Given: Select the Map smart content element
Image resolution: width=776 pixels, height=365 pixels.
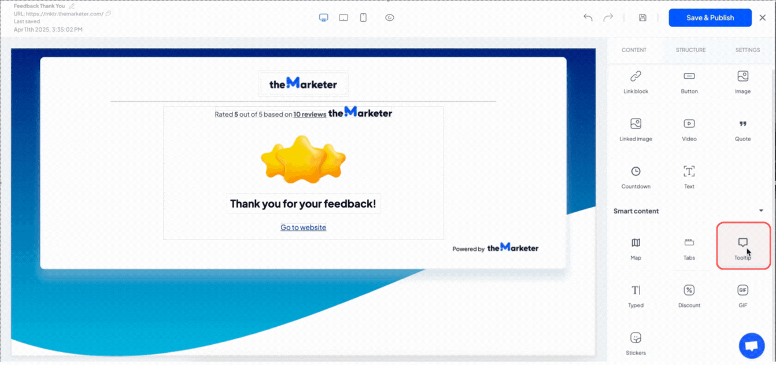Looking at the screenshot, I should 635,248.
